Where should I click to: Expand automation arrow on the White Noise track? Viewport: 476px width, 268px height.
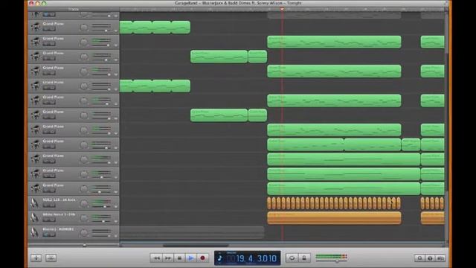(116, 221)
